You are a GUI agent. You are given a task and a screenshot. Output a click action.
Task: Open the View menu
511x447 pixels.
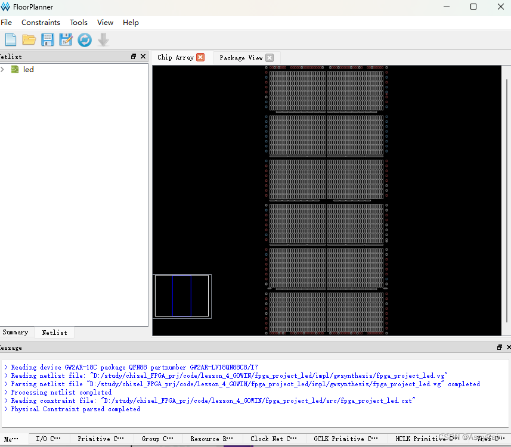click(x=105, y=23)
